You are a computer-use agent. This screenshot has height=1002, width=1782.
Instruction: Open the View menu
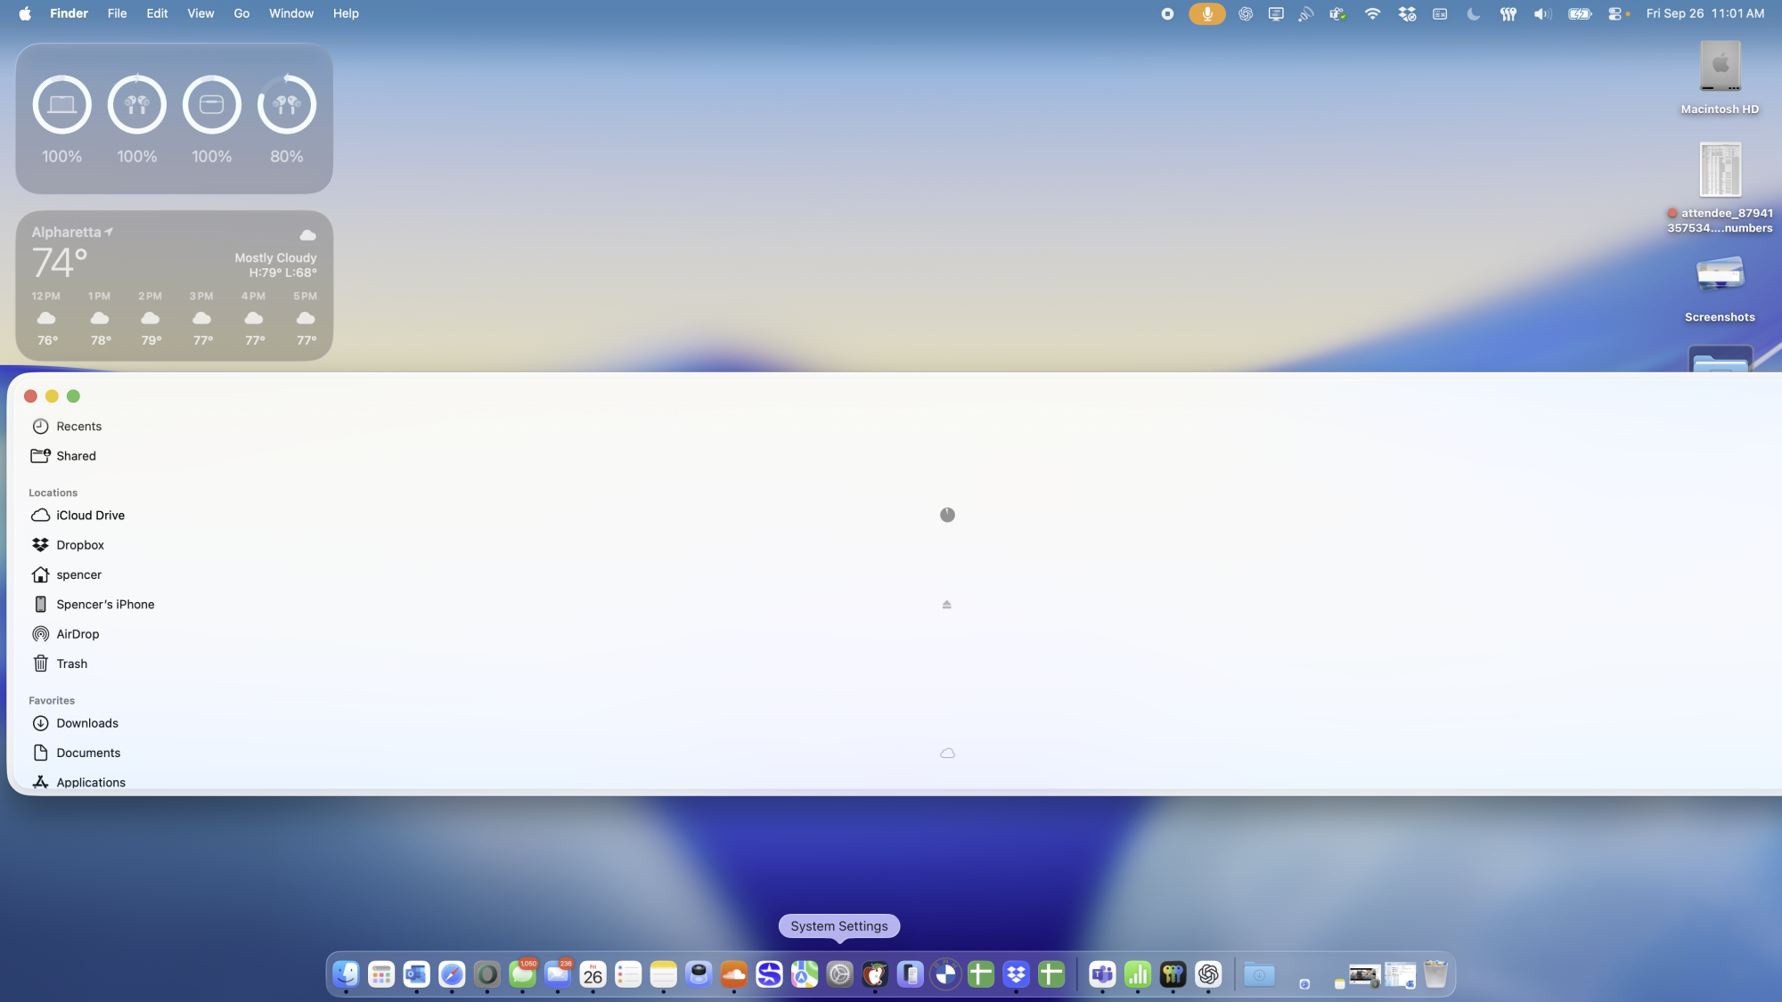200,14
